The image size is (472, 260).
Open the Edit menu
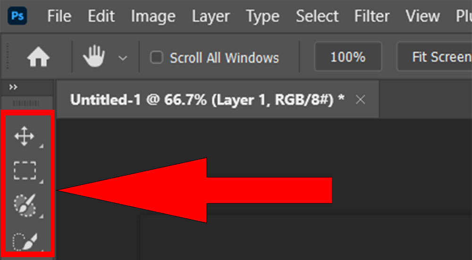pyautogui.click(x=101, y=16)
